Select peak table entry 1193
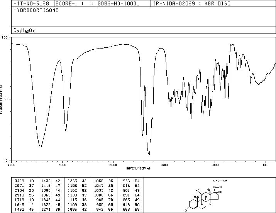This screenshot has width=276, height=213. tap(72, 186)
